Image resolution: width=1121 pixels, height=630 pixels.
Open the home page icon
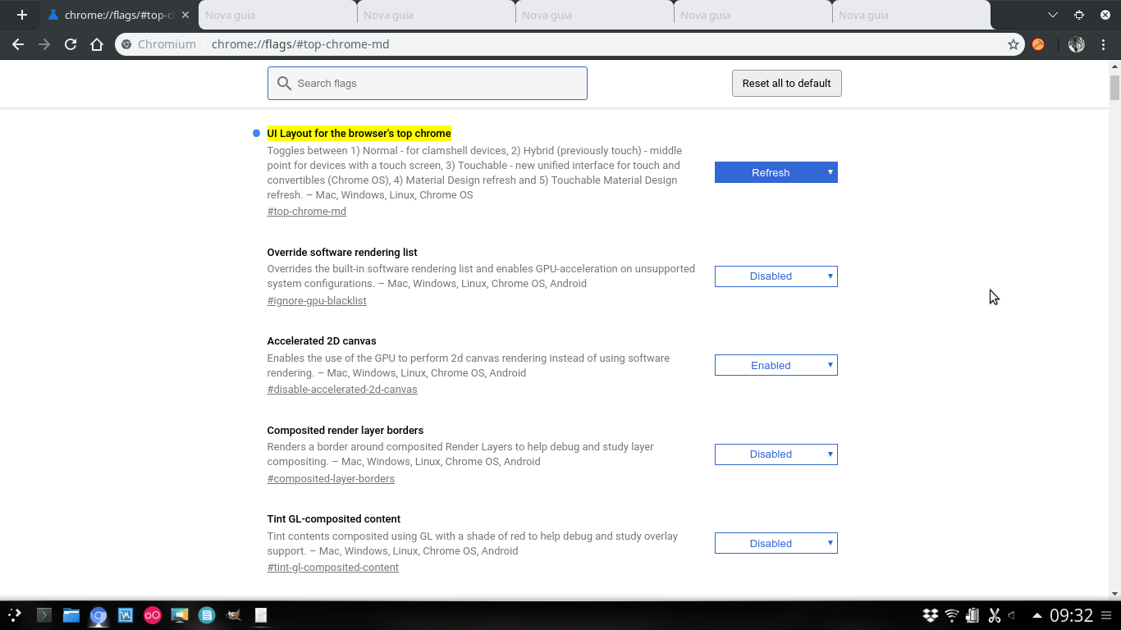[x=94, y=44]
